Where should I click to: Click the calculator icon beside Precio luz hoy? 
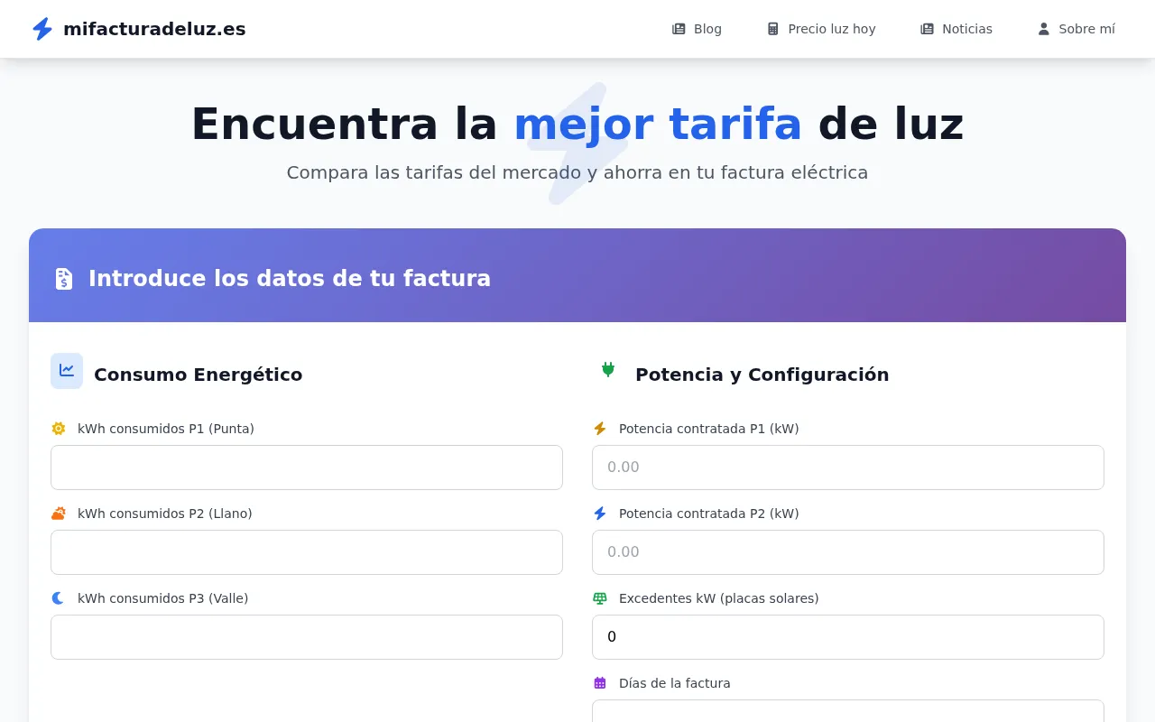point(772,29)
